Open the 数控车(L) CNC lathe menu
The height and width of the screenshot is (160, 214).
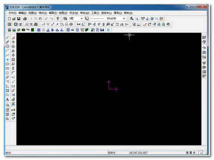point(106,13)
